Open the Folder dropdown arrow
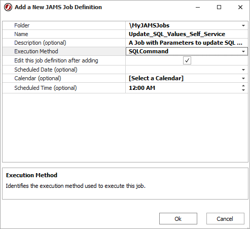Screen dimensions: 250x229 pyautogui.click(x=243, y=25)
